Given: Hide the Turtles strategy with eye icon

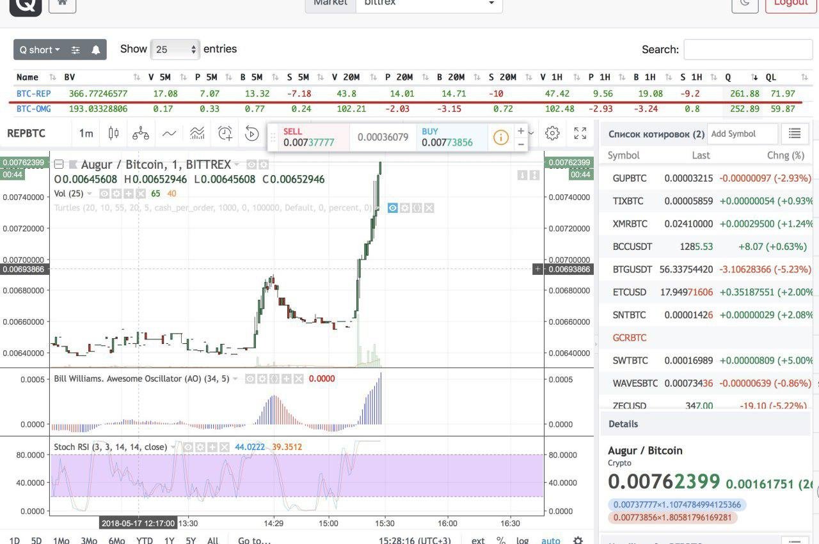Looking at the screenshot, I should [x=393, y=208].
